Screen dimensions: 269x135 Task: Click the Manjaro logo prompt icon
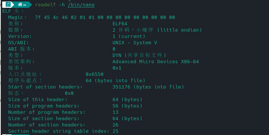8,4
